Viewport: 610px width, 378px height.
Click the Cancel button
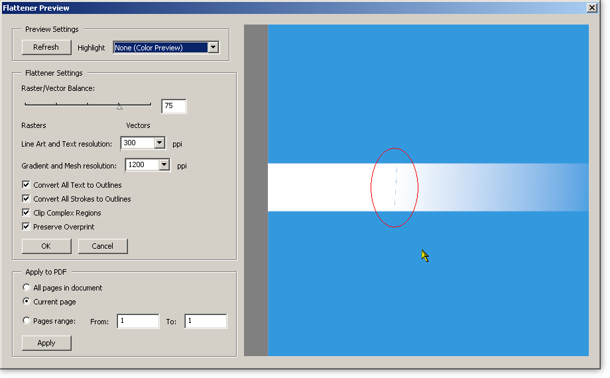(x=103, y=246)
